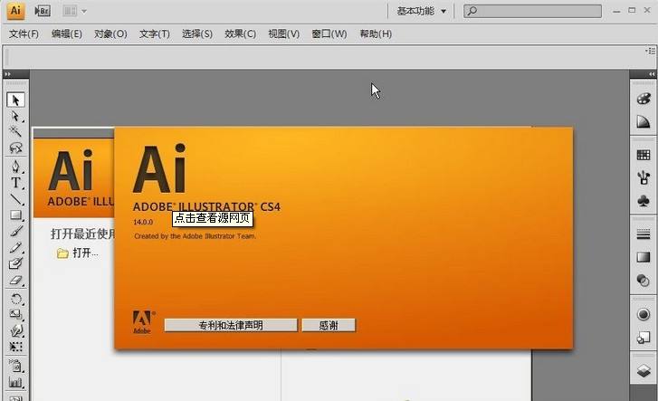Select the Lasso tool
658x401 pixels.
pos(15,148)
